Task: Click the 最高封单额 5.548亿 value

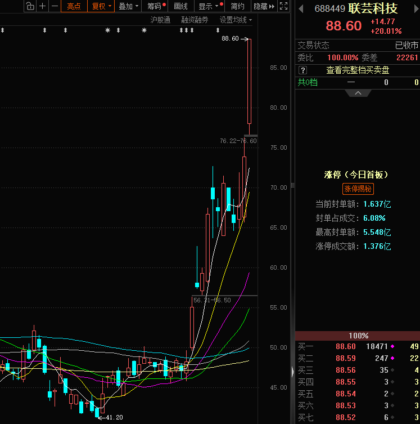Action: pos(377,232)
